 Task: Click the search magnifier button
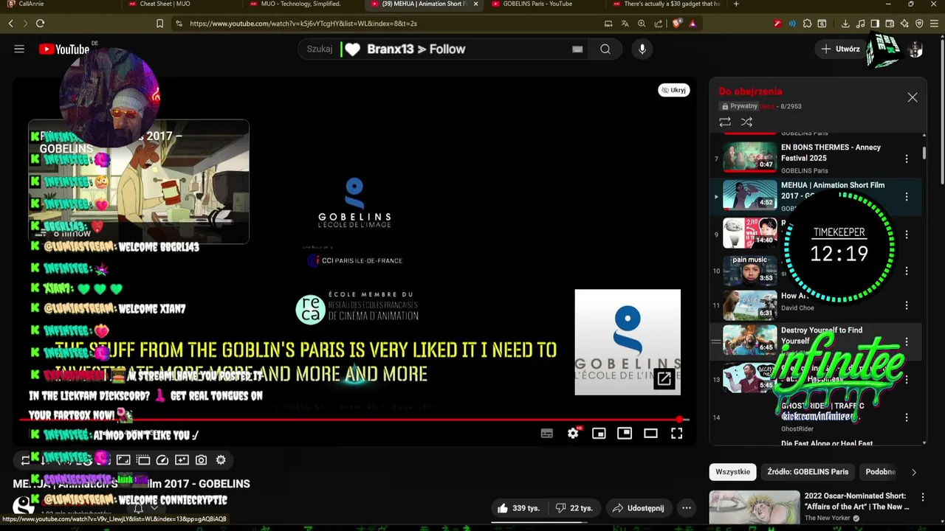tap(605, 49)
